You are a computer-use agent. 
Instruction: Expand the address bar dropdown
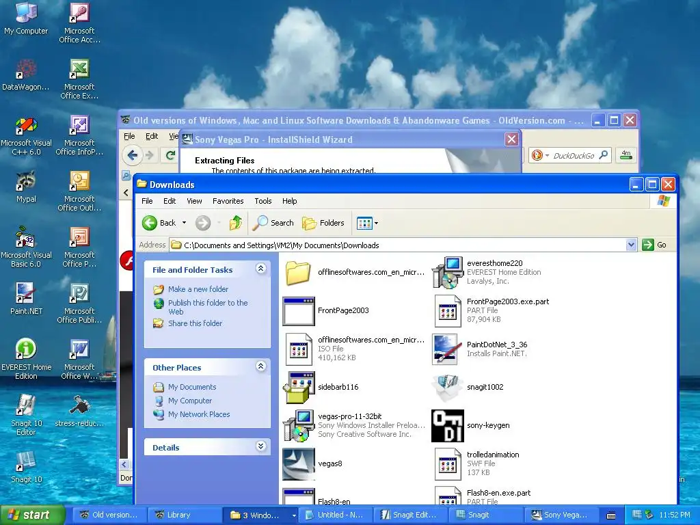pos(631,245)
